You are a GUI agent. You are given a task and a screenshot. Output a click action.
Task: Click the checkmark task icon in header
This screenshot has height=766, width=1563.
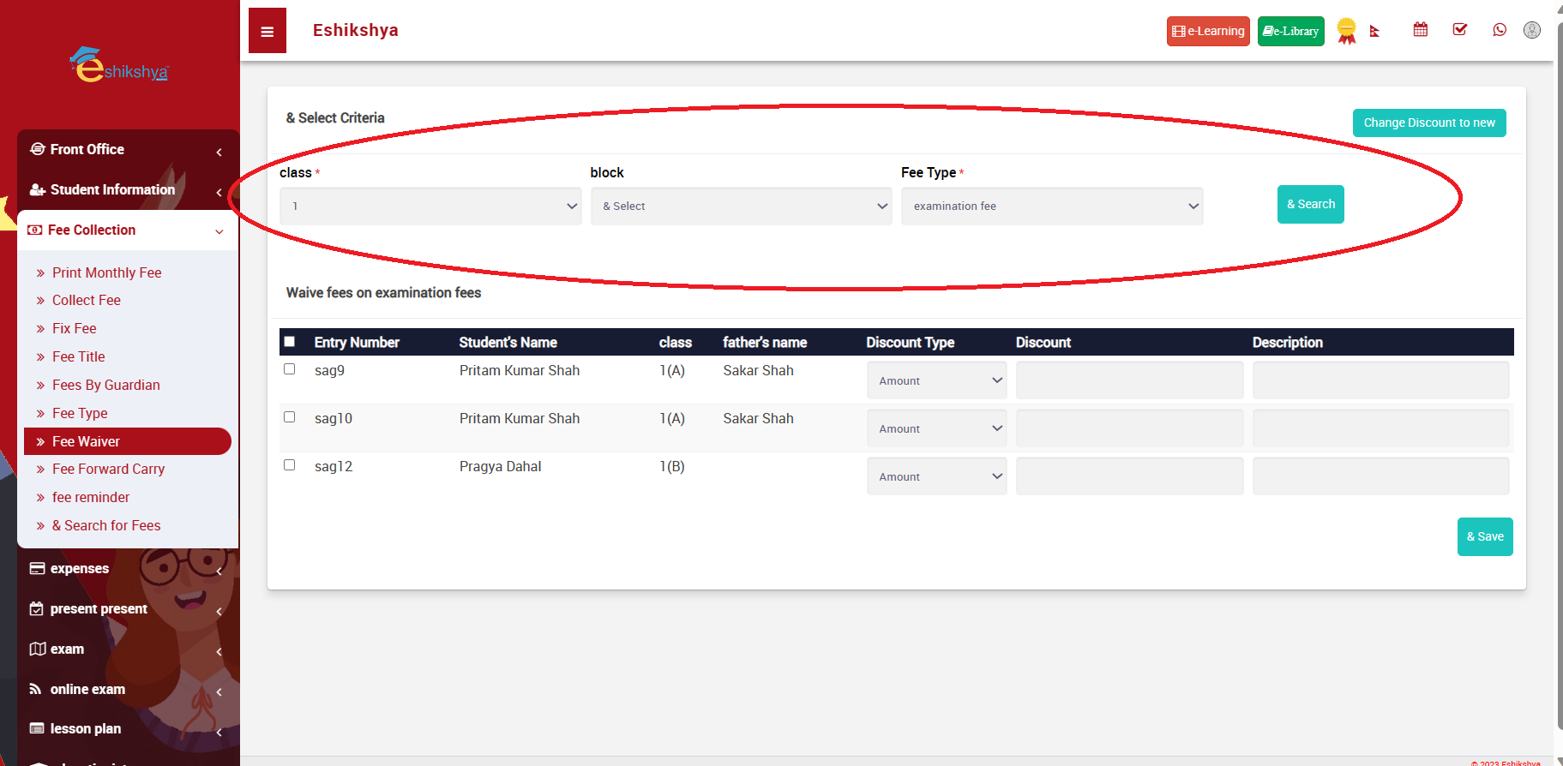tap(1459, 30)
